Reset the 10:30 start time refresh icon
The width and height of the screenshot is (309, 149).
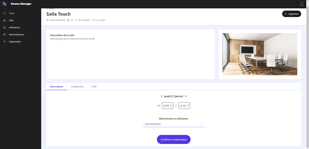click(x=171, y=106)
